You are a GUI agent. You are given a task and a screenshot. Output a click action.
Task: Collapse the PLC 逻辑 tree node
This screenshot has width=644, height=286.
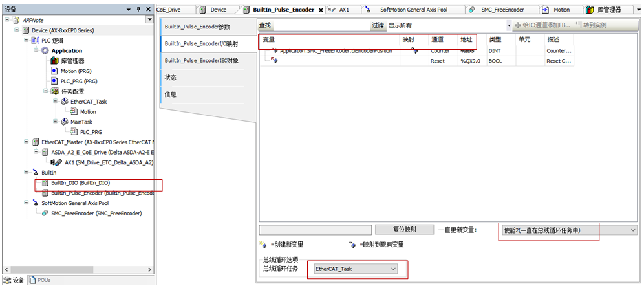pyautogui.click(x=27, y=41)
